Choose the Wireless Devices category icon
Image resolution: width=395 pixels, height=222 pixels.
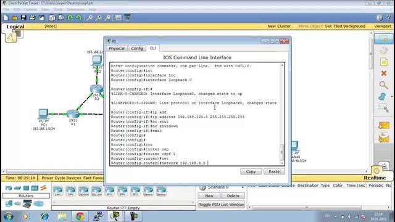[35, 188]
